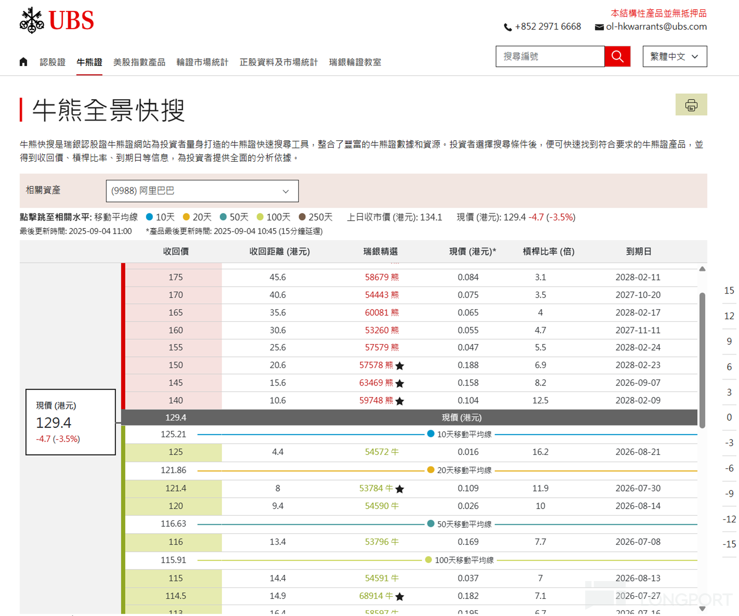Viewport: 739px width, 616px height.
Task: Click scale value 15 on right axis
Action: tap(729, 291)
